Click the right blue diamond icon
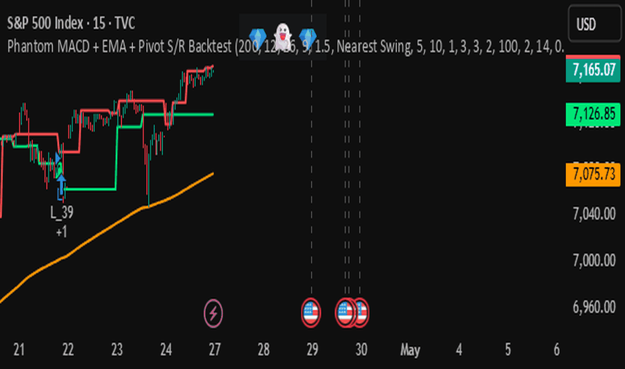Screen dimensions: 625x369 (x=308, y=38)
